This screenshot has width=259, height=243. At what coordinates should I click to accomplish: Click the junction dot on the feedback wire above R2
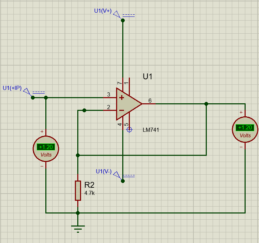tap(78, 155)
